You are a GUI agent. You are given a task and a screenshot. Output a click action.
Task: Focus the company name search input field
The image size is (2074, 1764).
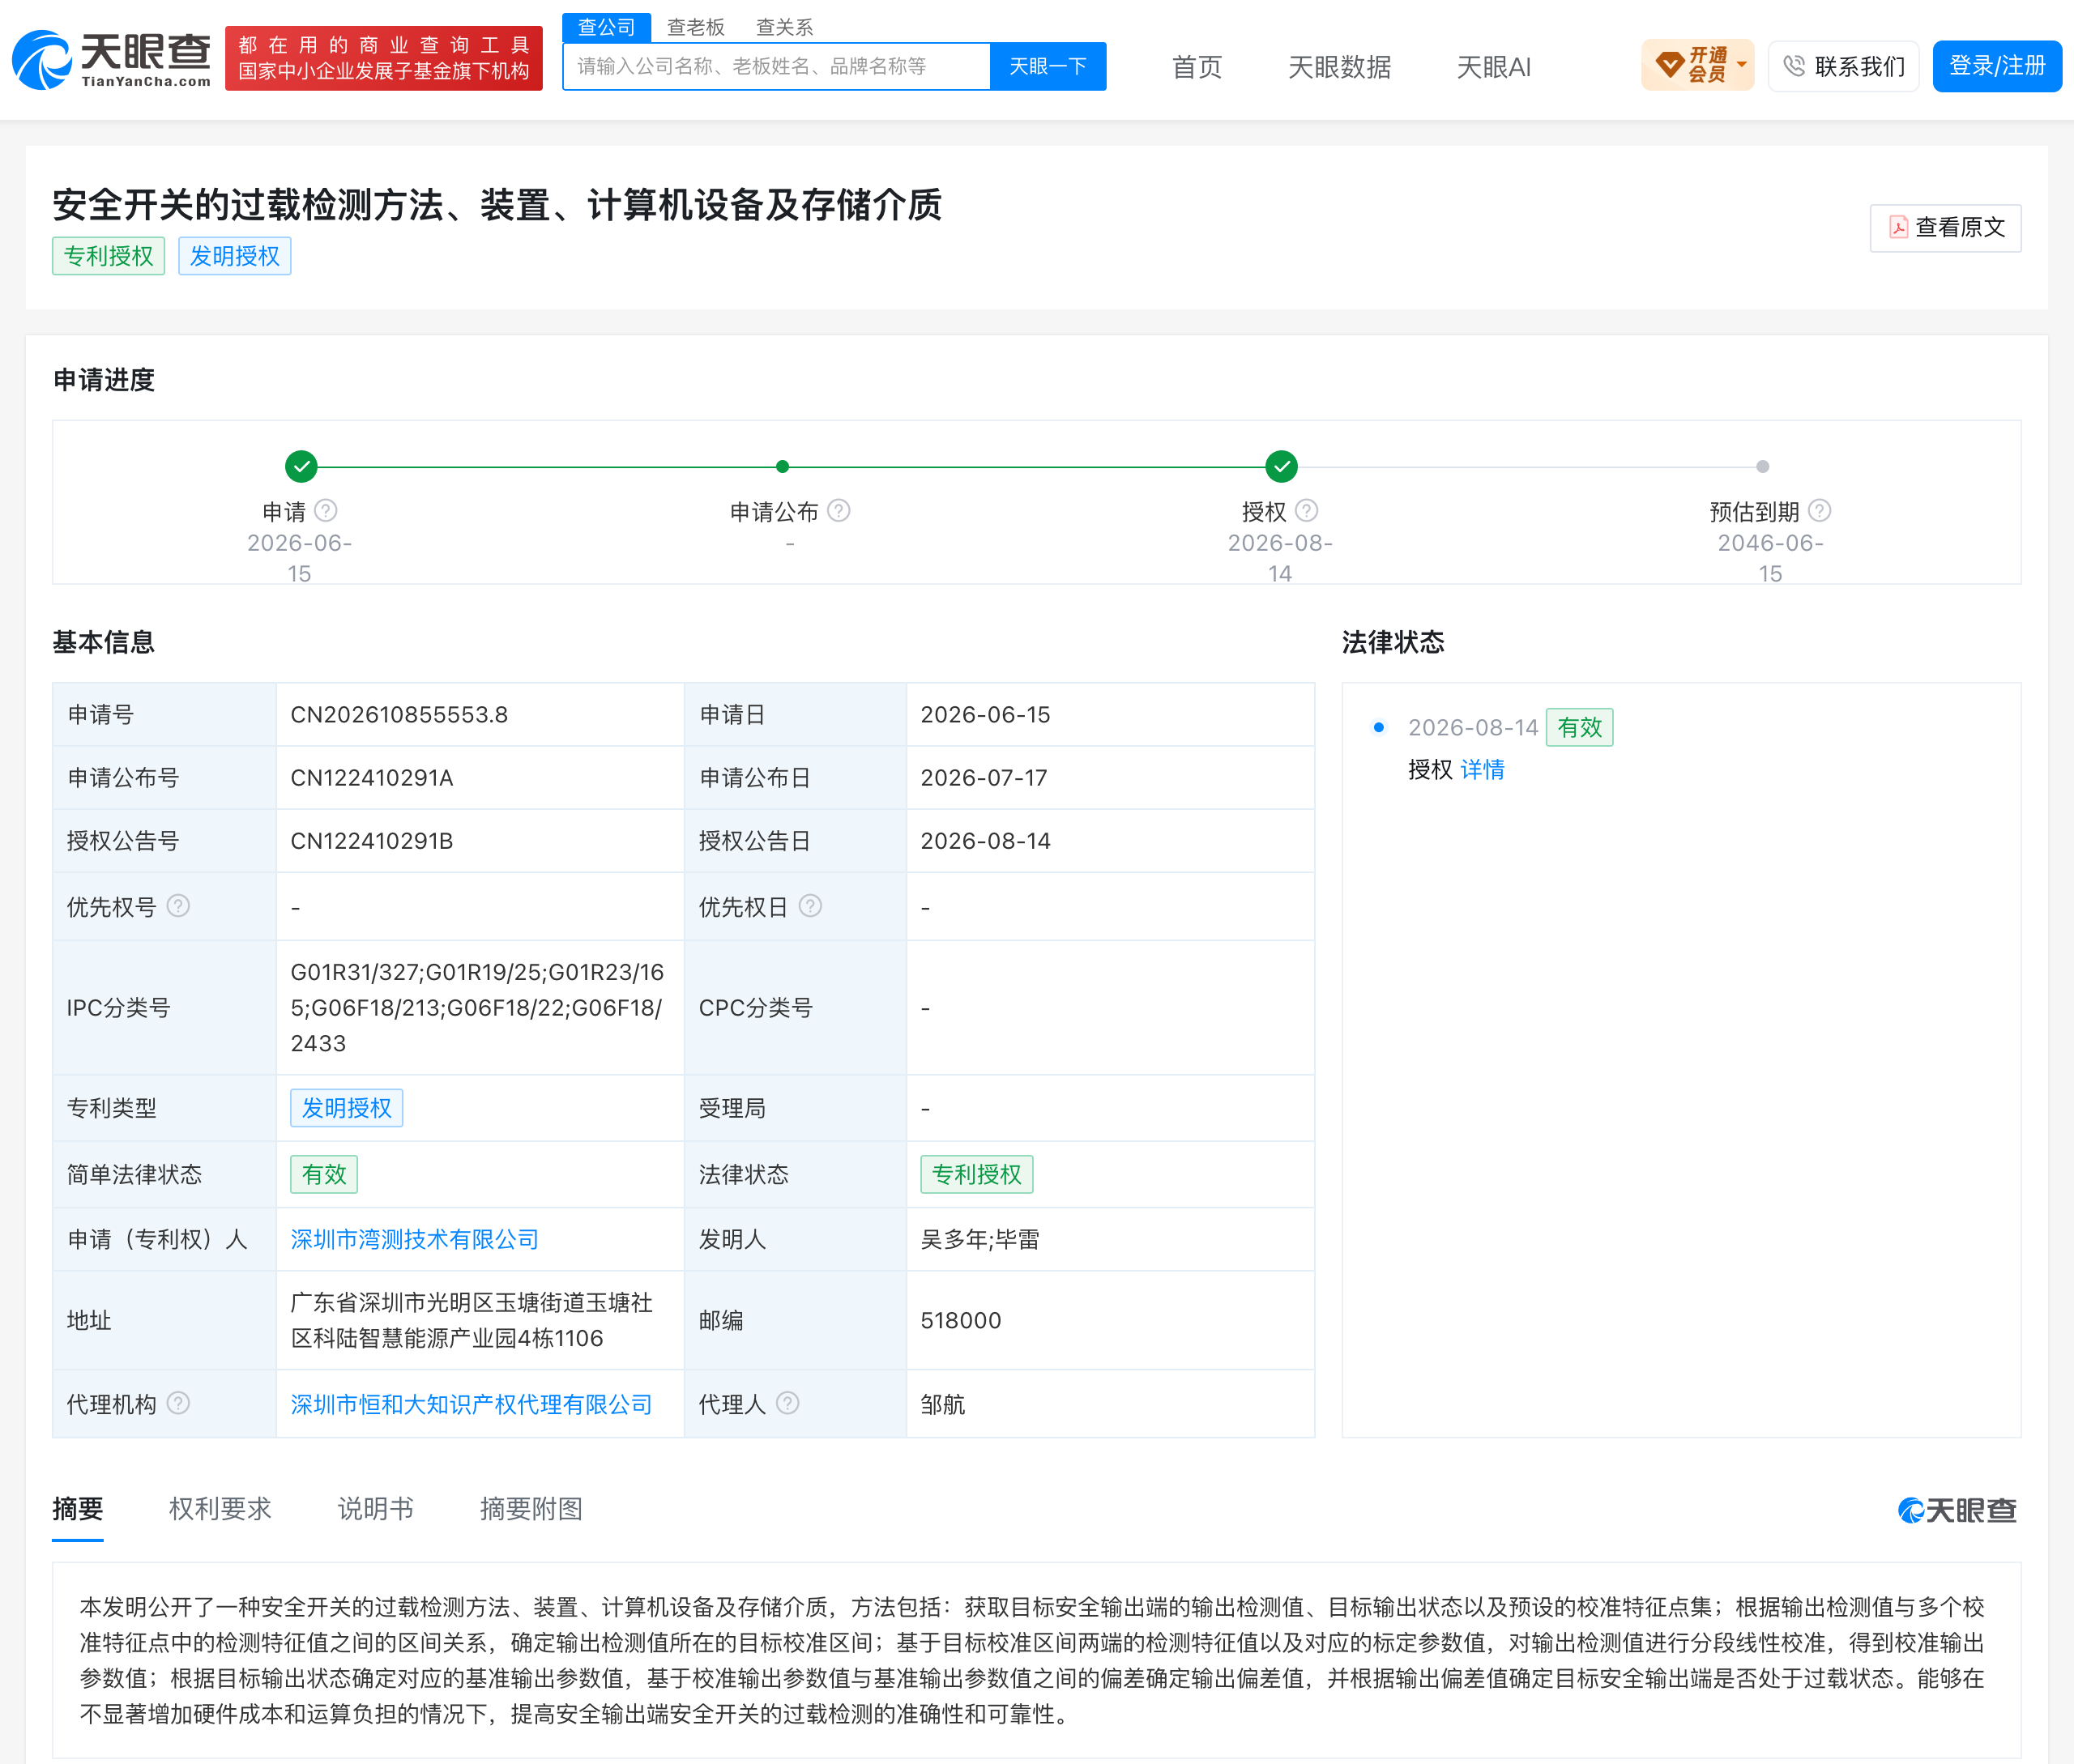coord(776,66)
